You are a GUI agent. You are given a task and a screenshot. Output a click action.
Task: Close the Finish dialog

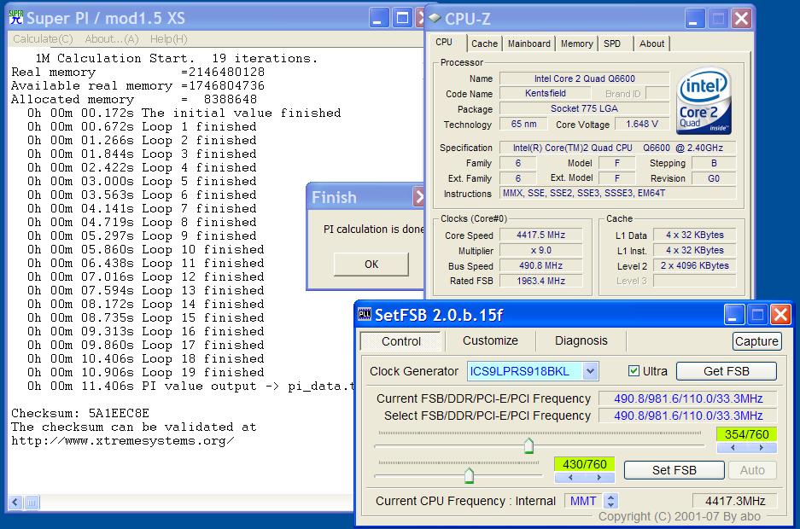point(419,197)
